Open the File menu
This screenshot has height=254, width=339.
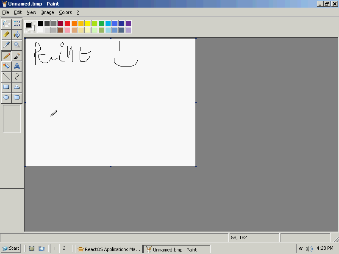coord(6,12)
